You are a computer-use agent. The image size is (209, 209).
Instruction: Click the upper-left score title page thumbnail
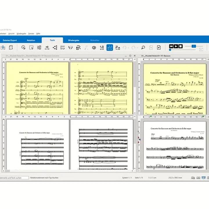(37, 88)
